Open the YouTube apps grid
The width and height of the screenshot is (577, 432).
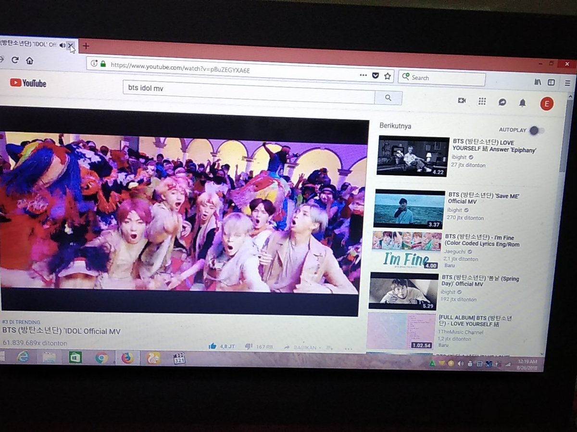coord(482,101)
